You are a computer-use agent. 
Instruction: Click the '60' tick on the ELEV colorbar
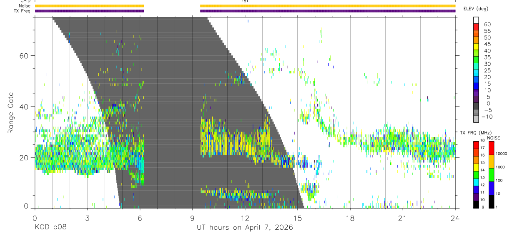coord(487,24)
